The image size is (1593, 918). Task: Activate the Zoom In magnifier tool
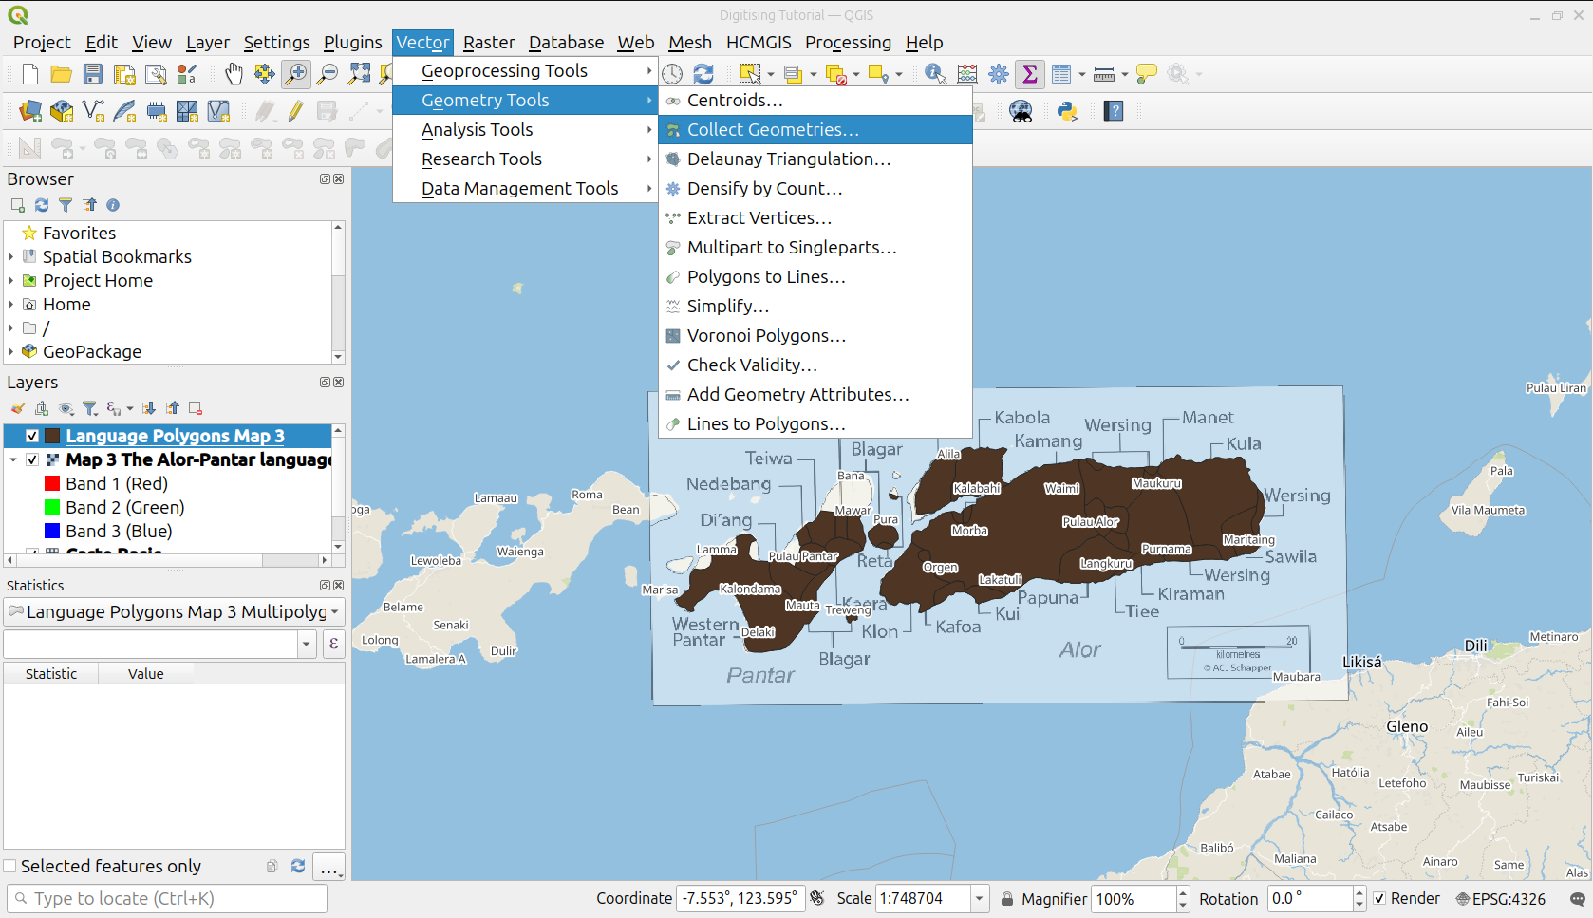[x=296, y=74]
